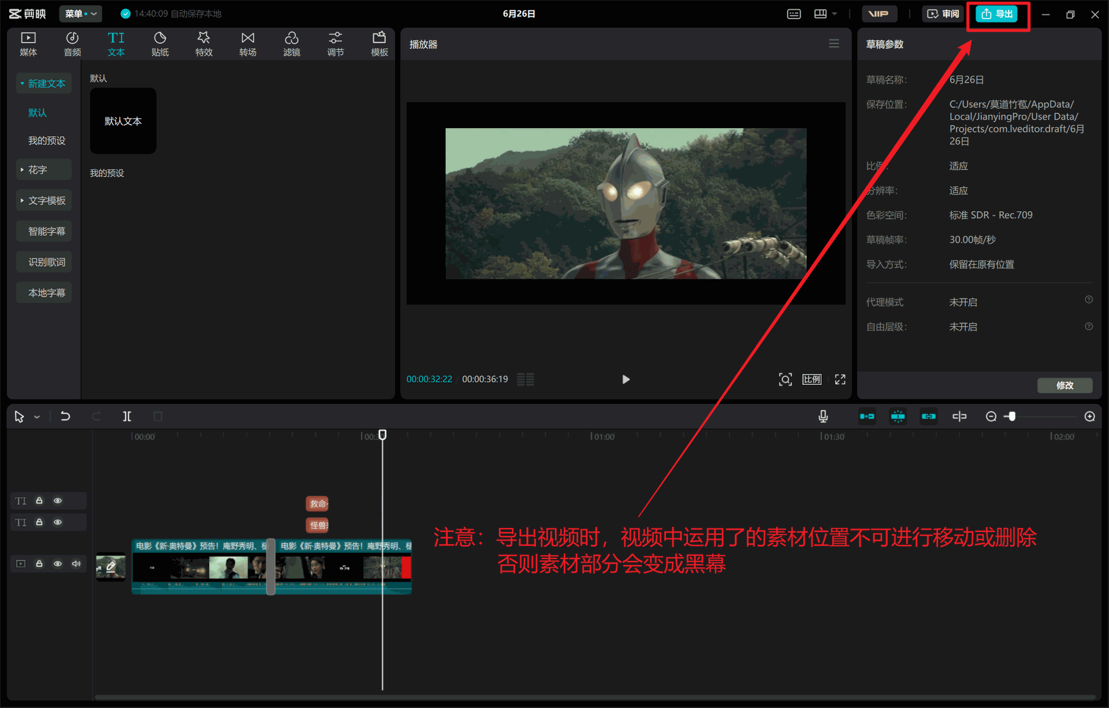
Task: Open the 转场 transitions tab
Action: 248,44
